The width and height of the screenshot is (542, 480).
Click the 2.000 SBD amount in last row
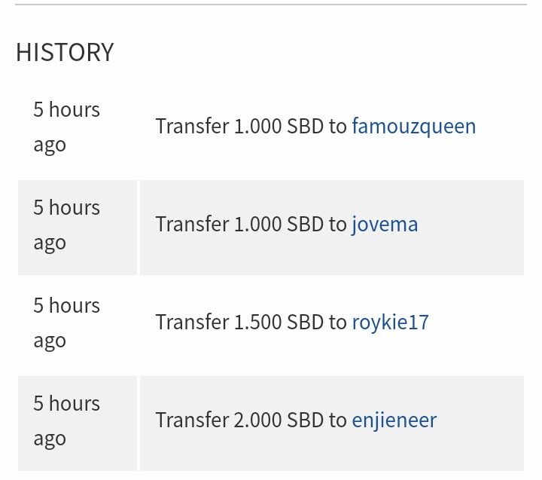coord(279,420)
